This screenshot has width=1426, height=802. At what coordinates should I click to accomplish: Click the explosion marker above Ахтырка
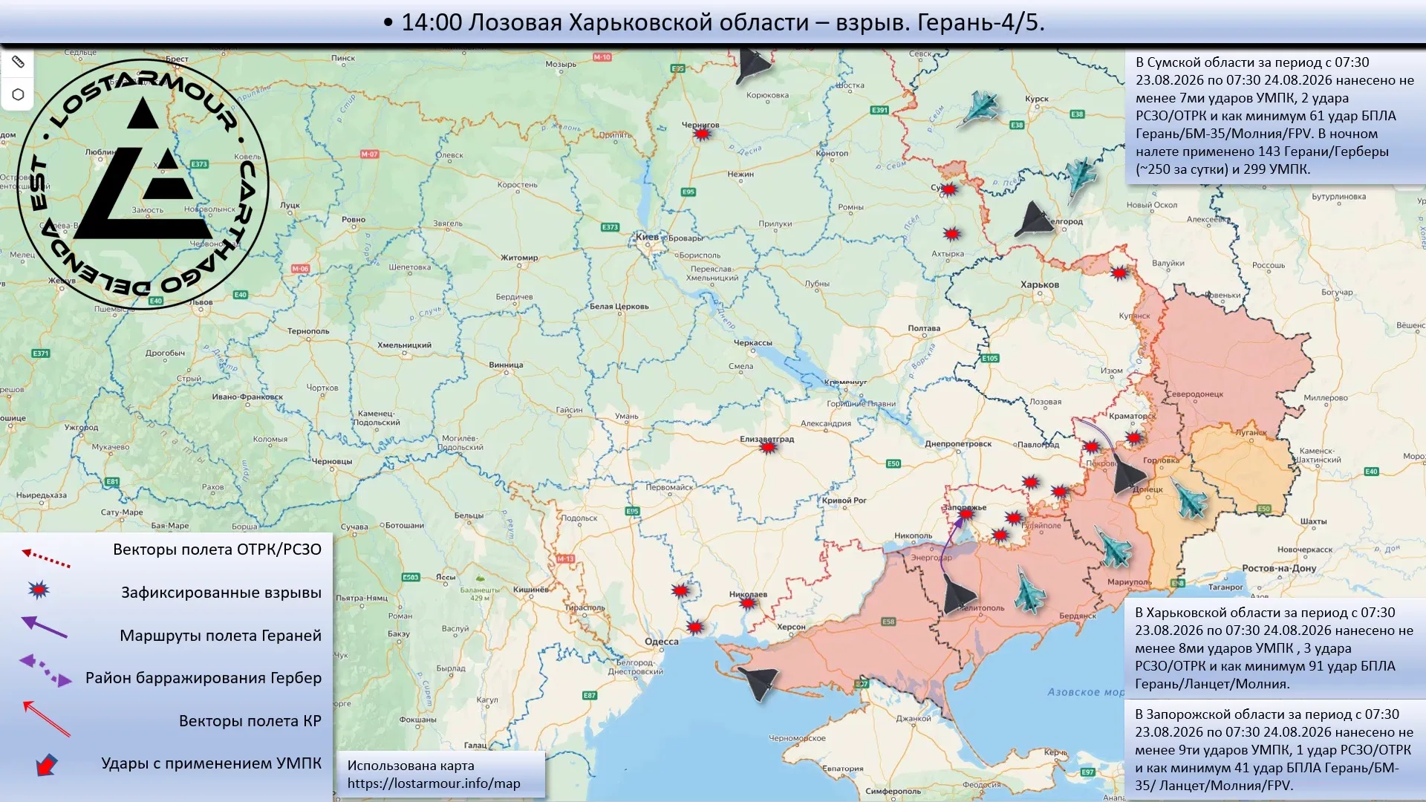point(951,234)
